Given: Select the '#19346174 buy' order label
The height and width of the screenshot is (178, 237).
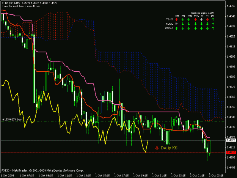Looking at the screenshot, I should tap(12, 120).
